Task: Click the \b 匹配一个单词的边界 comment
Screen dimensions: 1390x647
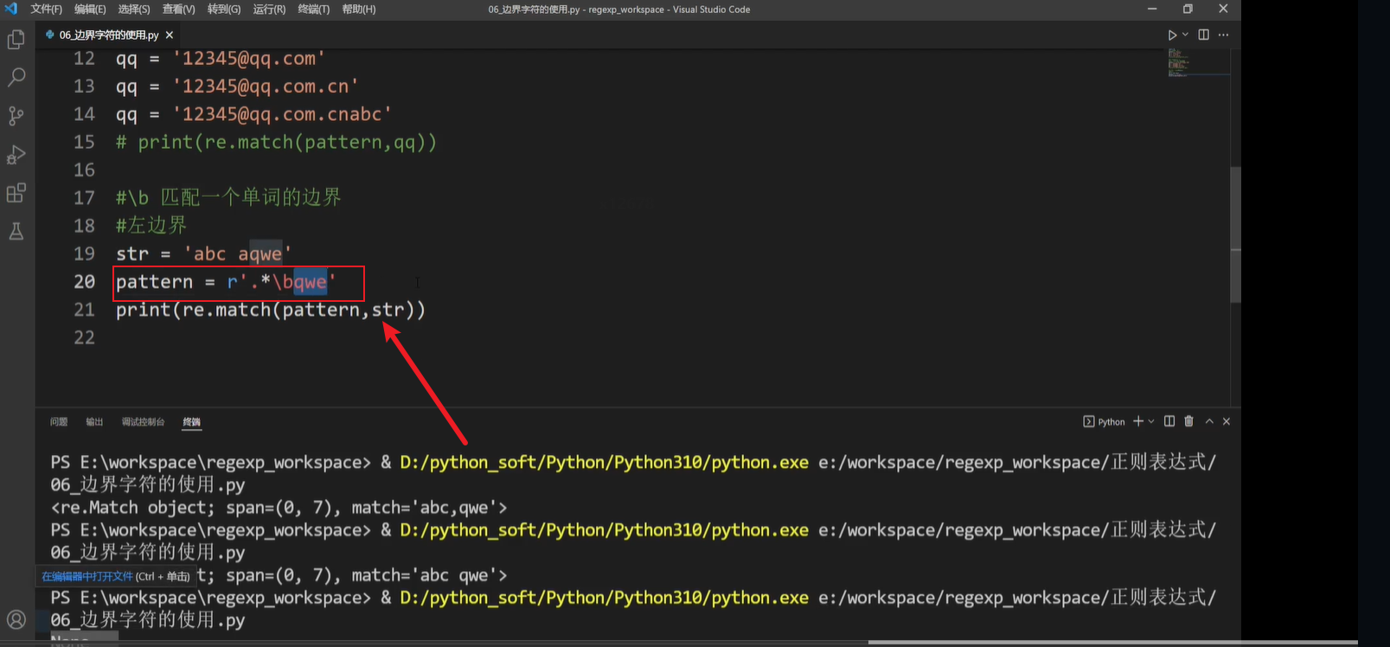Action: pyautogui.click(x=228, y=197)
